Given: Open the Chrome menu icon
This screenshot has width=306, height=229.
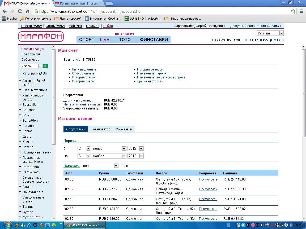Looking at the screenshot, I should [301, 11].
